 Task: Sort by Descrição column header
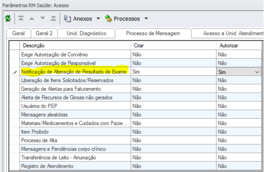[75, 45]
